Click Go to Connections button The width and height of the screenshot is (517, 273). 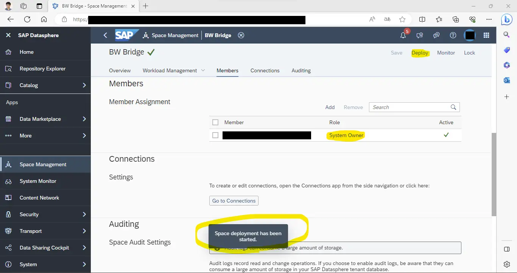[234, 201]
